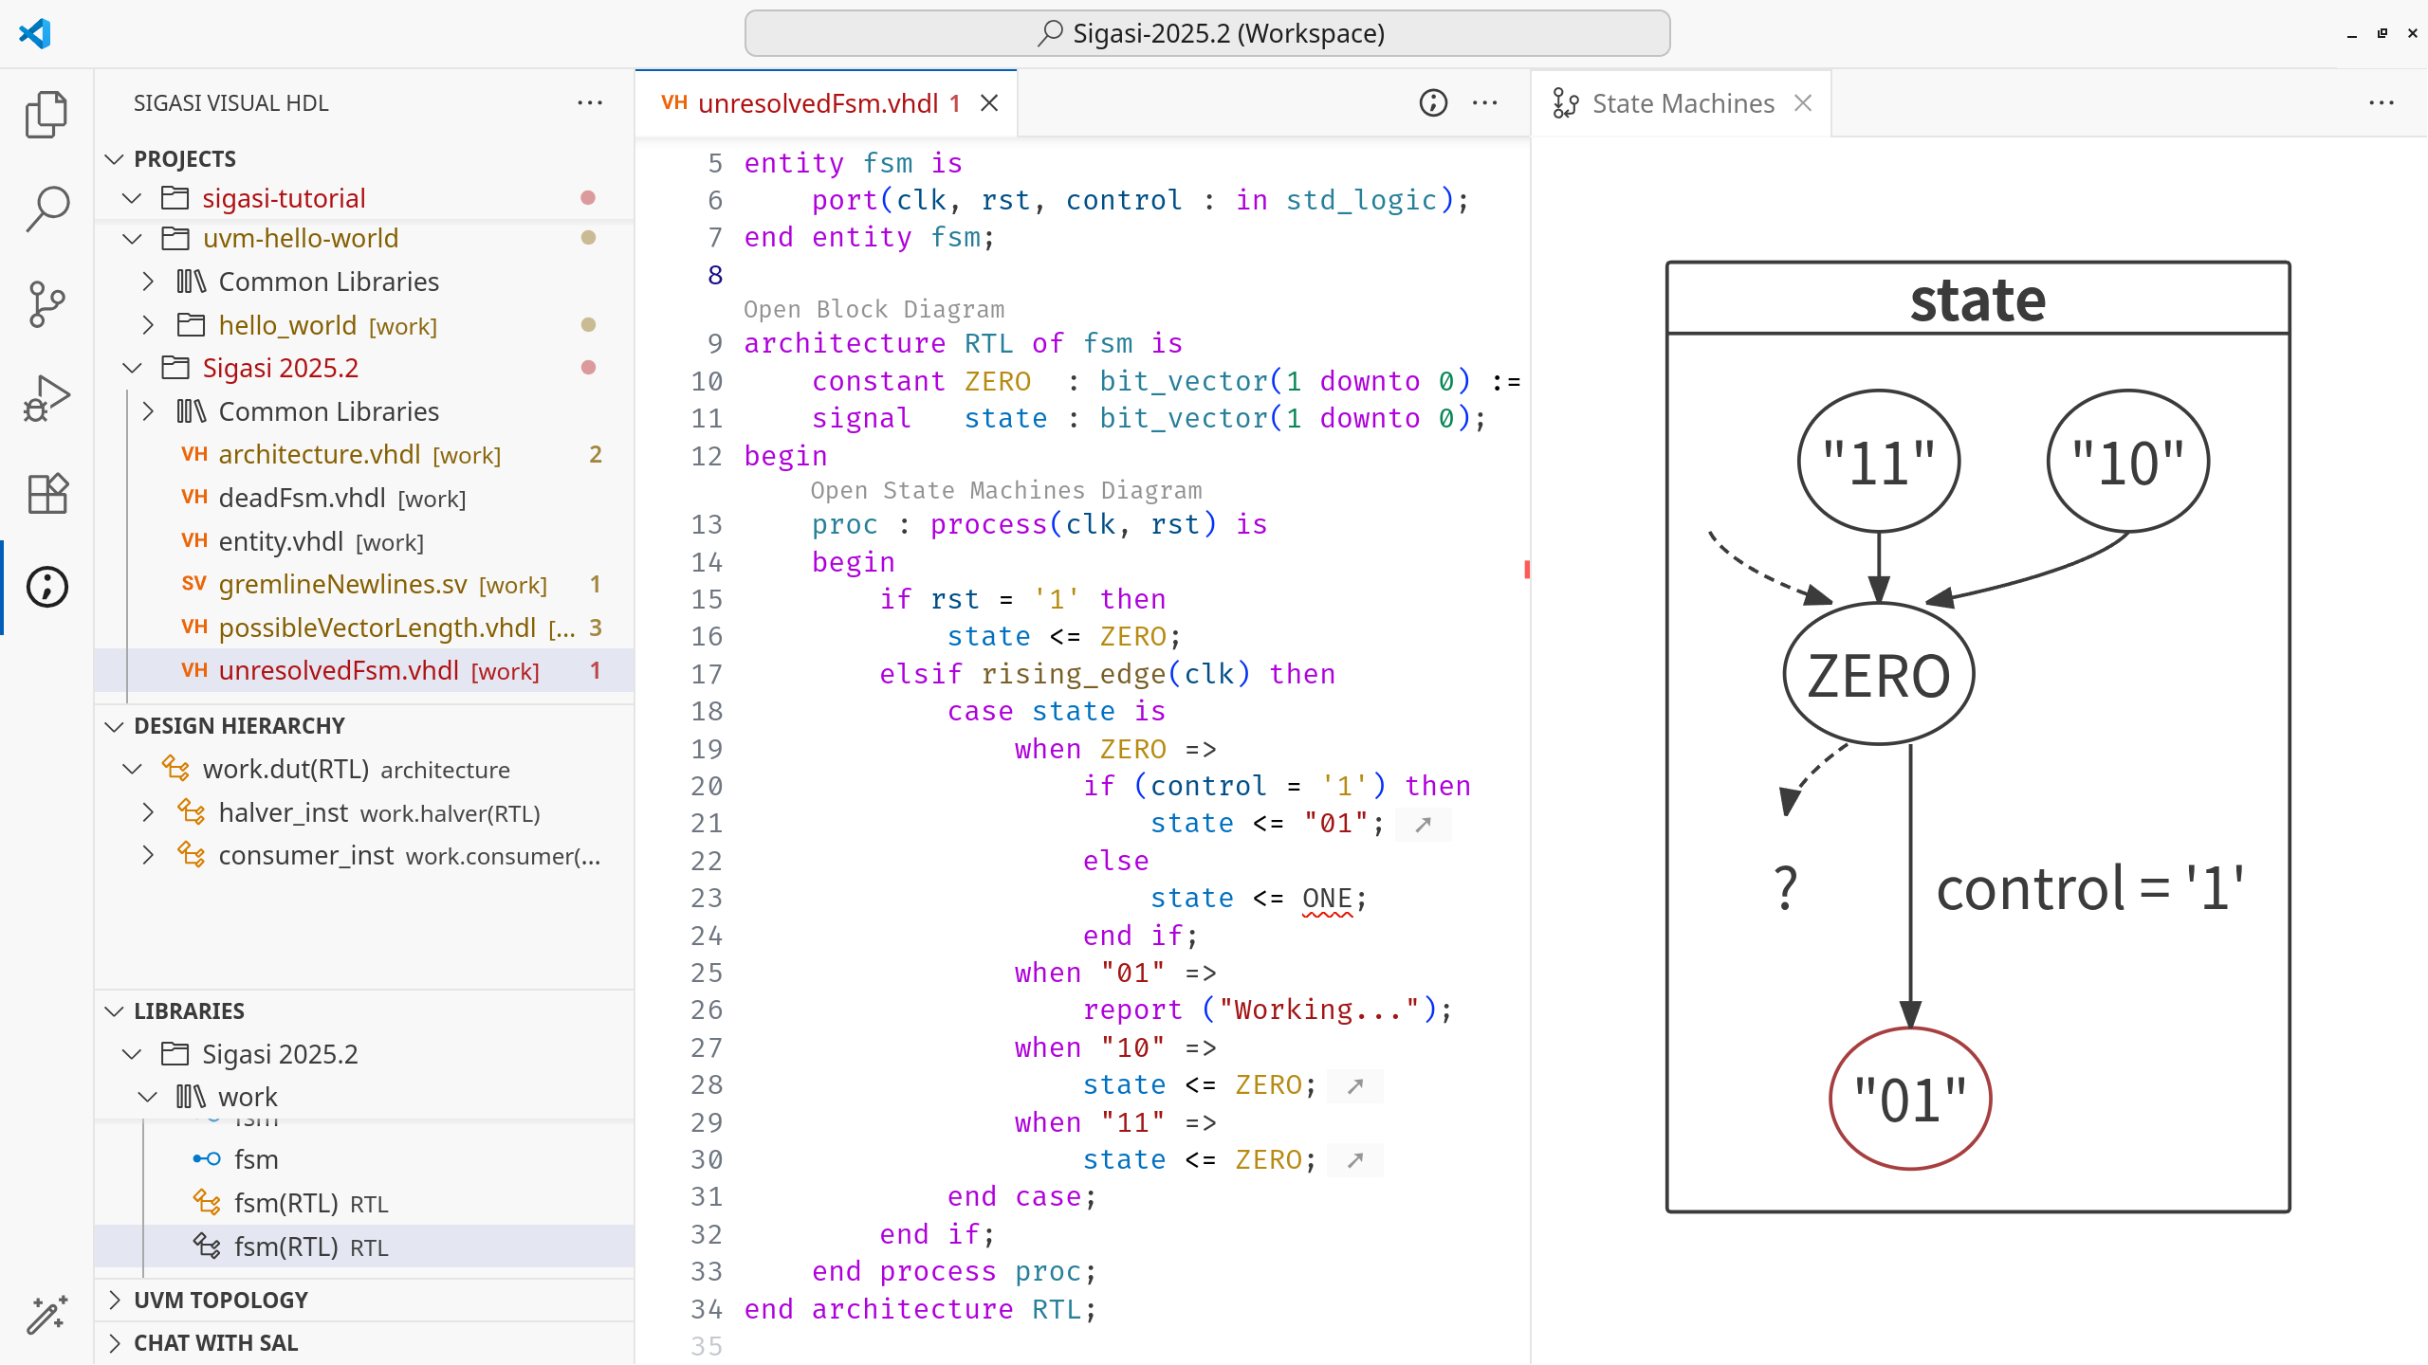Image resolution: width=2428 pixels, height=1365 pixels.
Task: Close the State Machines tab
Action: 1803,102
